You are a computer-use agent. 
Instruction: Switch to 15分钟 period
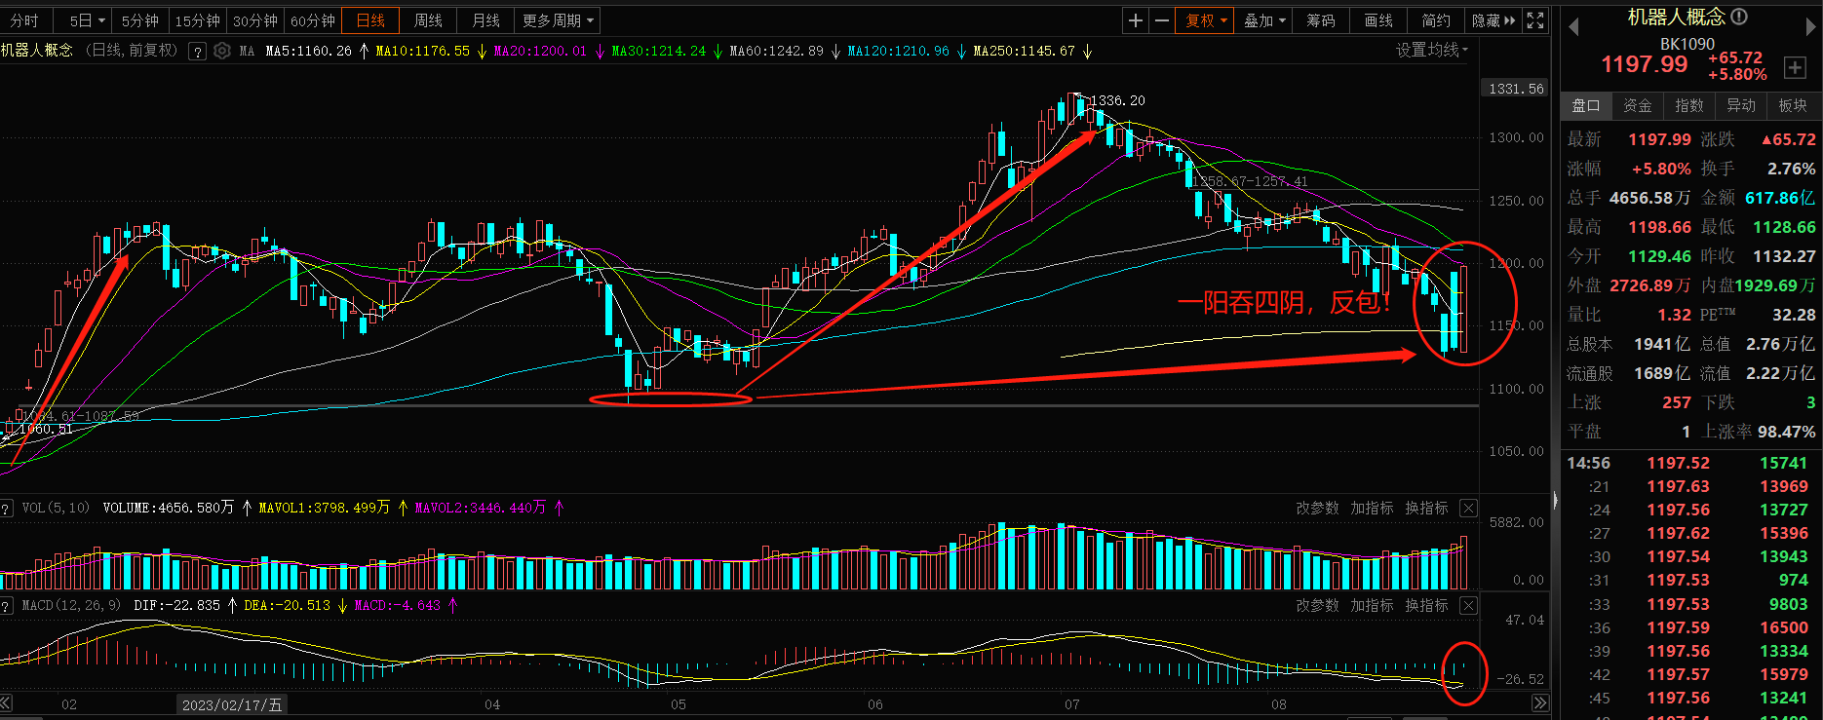pos(198,20)
